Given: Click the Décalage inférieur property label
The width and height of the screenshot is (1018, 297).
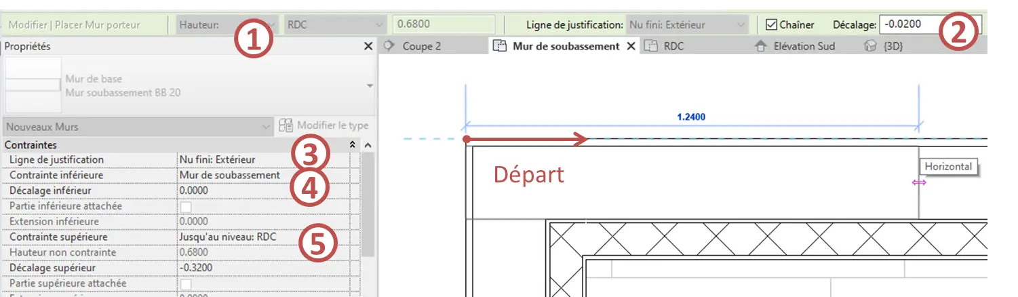Looking at the screenshot, I should [50, 191].
